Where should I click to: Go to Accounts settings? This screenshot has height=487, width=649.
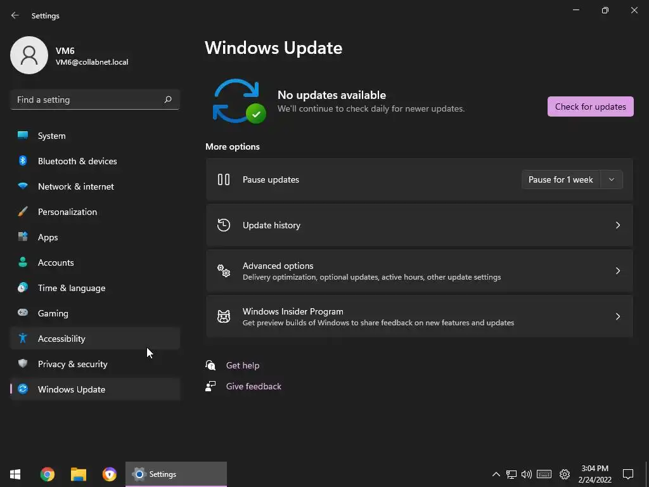pyautogui.click(x=95, y=262)
